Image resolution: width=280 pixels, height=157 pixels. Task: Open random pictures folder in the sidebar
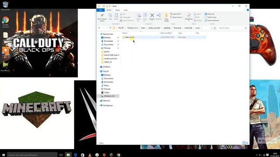coord(111,58)
